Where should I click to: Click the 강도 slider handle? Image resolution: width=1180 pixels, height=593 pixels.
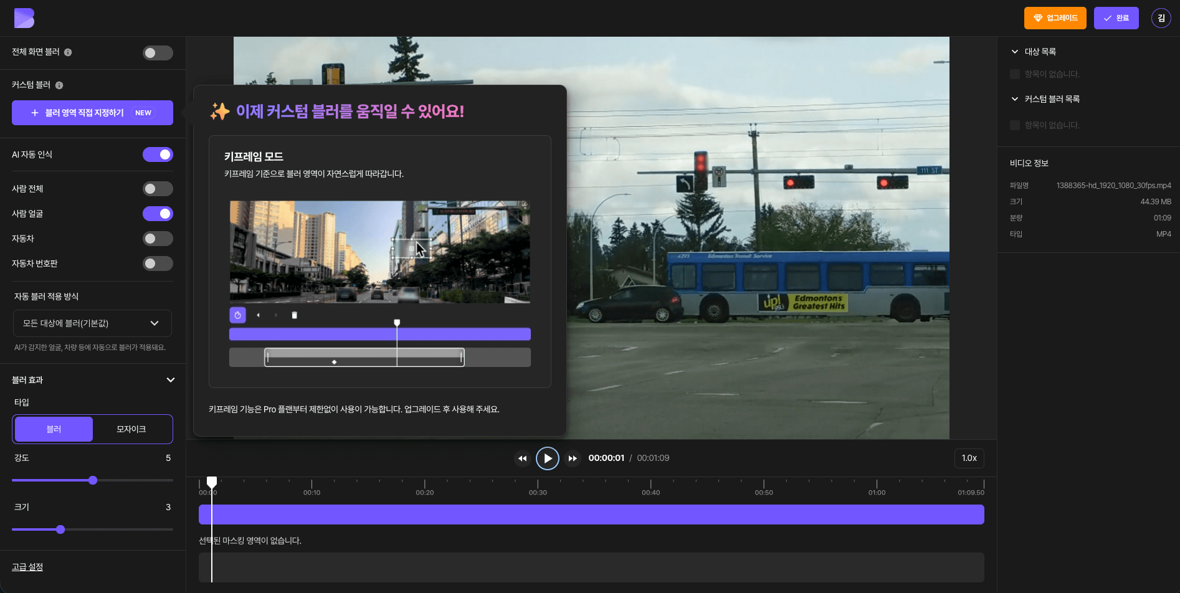[x=93, y=480]
